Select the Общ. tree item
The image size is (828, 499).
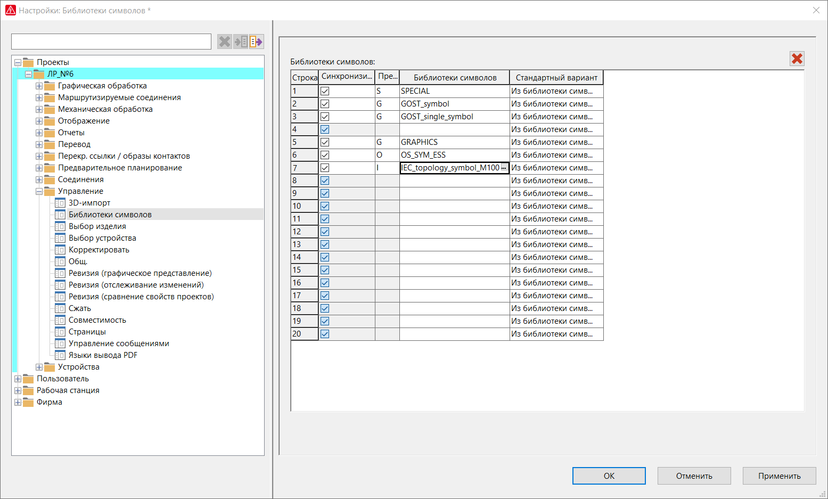point(78,261)
